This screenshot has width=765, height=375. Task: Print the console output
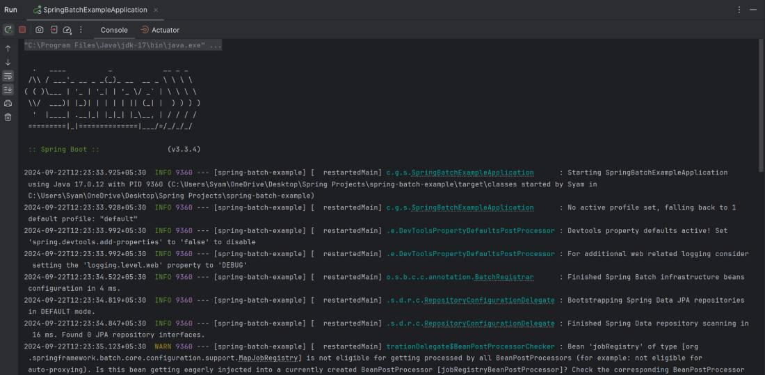(8, 103)
